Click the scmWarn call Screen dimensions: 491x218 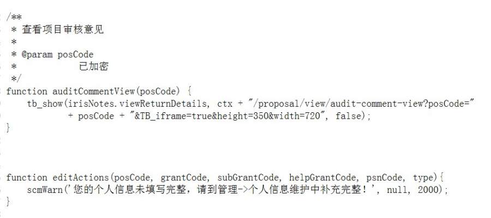click(x=45, y=190)
